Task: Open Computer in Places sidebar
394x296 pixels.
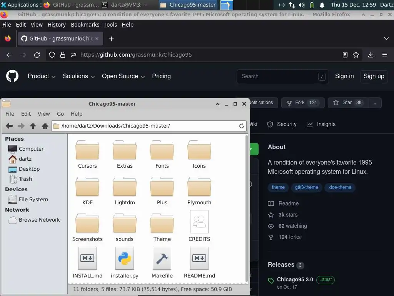Action: point(26,149)
